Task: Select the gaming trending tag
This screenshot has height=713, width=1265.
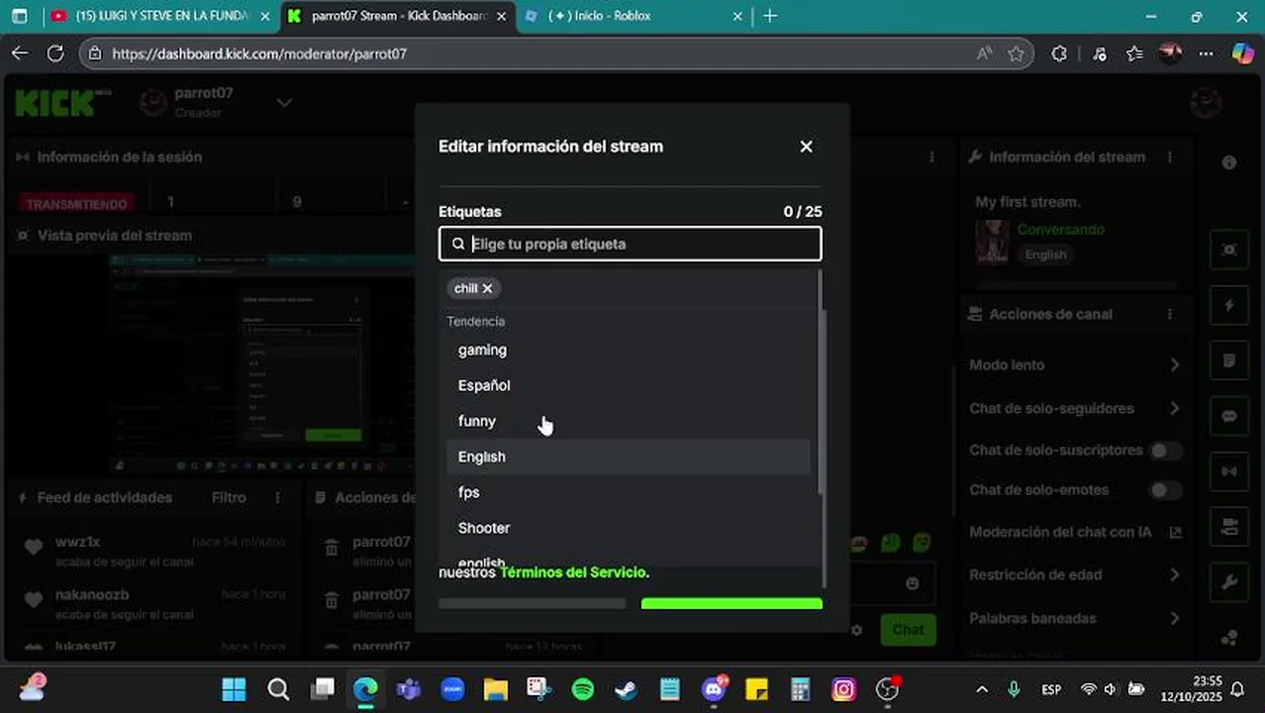Action: [628, 350]
